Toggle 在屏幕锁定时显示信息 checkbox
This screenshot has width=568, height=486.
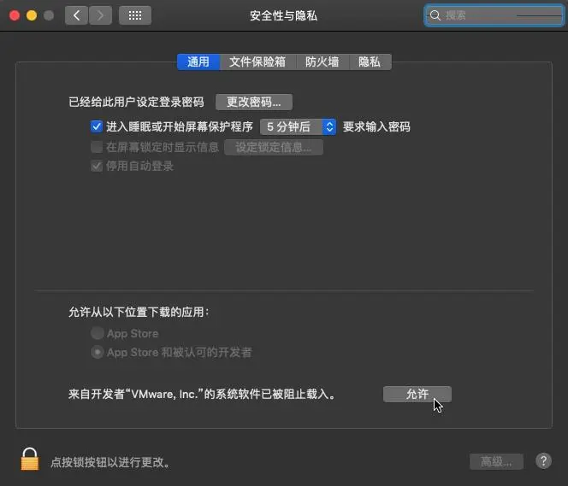(97, 147)
